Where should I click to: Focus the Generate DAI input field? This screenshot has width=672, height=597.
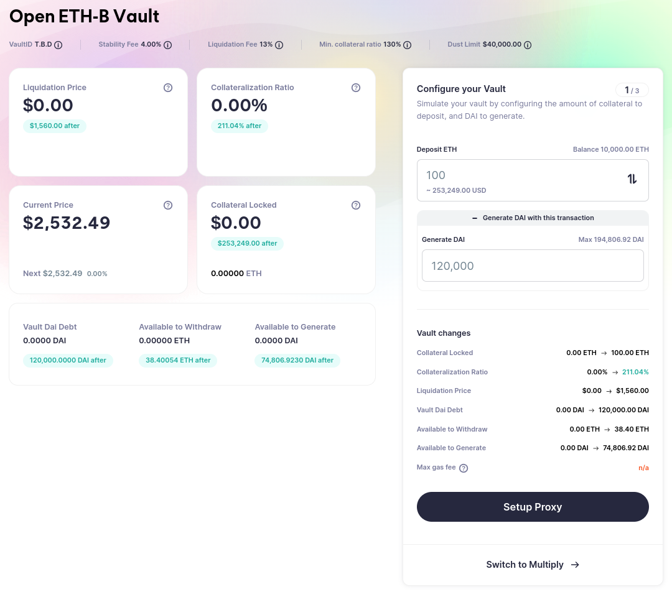(533, 266)
